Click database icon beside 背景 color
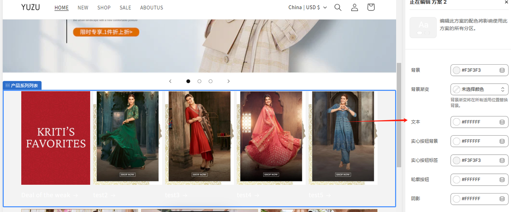The width and height of the screenshot is (515, 212). pos(502,70)
